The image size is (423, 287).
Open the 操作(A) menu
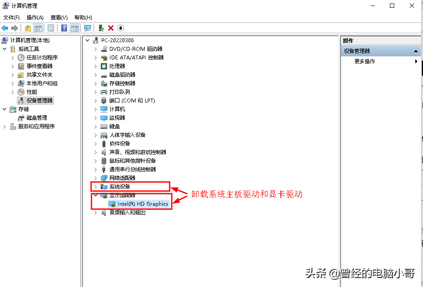35,18
